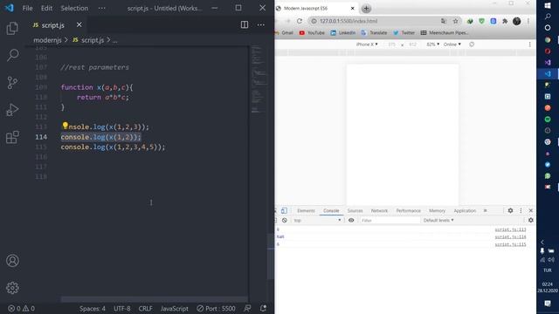This screenshot has width=559, height=314.
Task: Click the console Filter input field
Action: coord(390,221)
